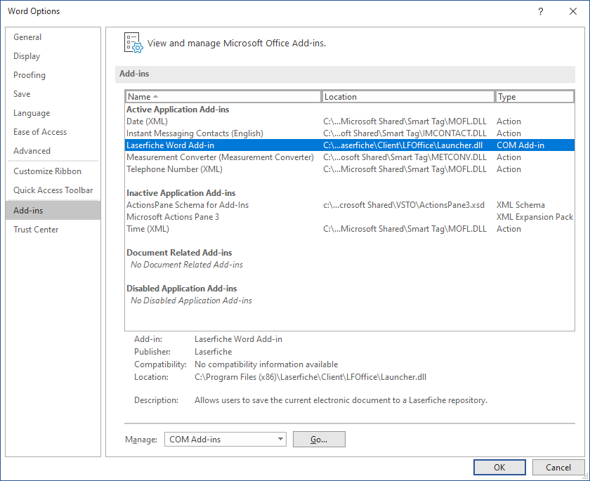Image resolution: width=590 pixels, height=481 pixels.
Task: Sort add-ins by the Name column
Action: [223, 97]
